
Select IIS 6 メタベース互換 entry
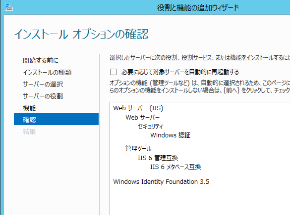[175, 167]
